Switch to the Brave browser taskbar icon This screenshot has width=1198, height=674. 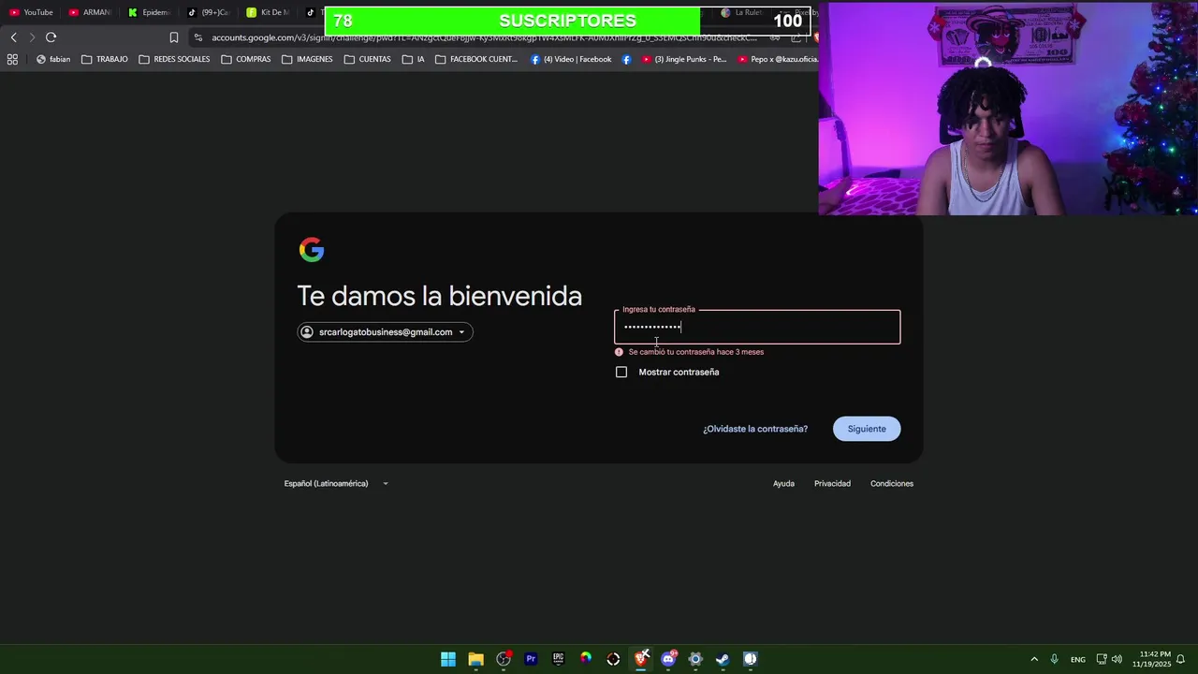tap(641, 659)
